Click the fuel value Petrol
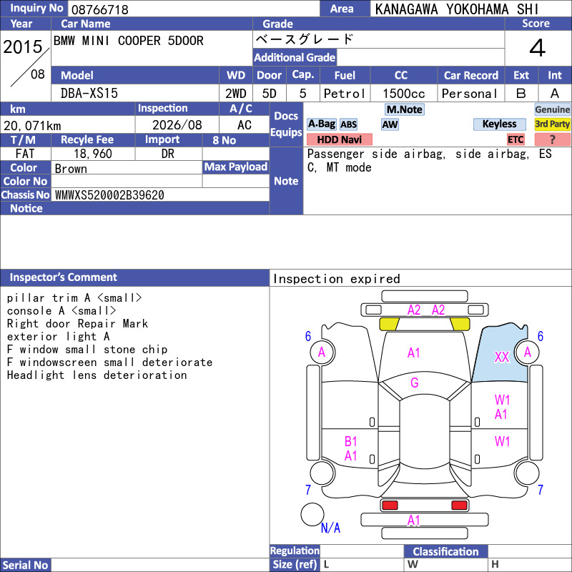This screenshot has height=572, width=572. 345,94
